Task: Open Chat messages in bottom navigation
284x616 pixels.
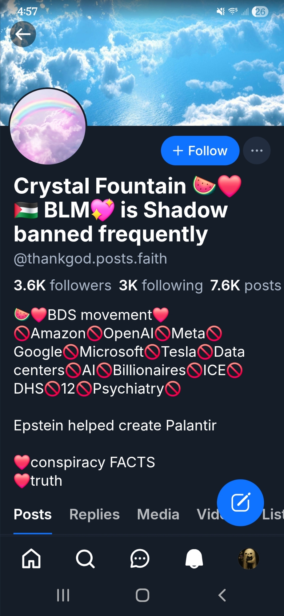Action: pyautogui.click(x=140, y=558)
